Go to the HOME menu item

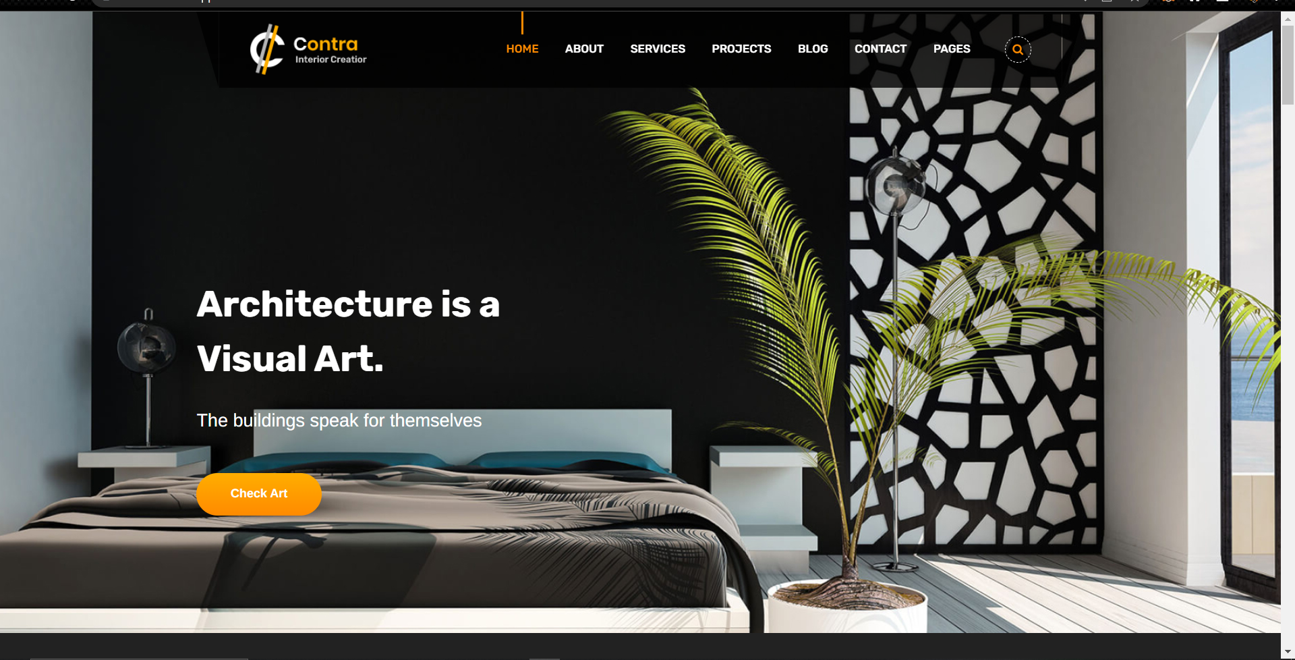tap(522, 49)
